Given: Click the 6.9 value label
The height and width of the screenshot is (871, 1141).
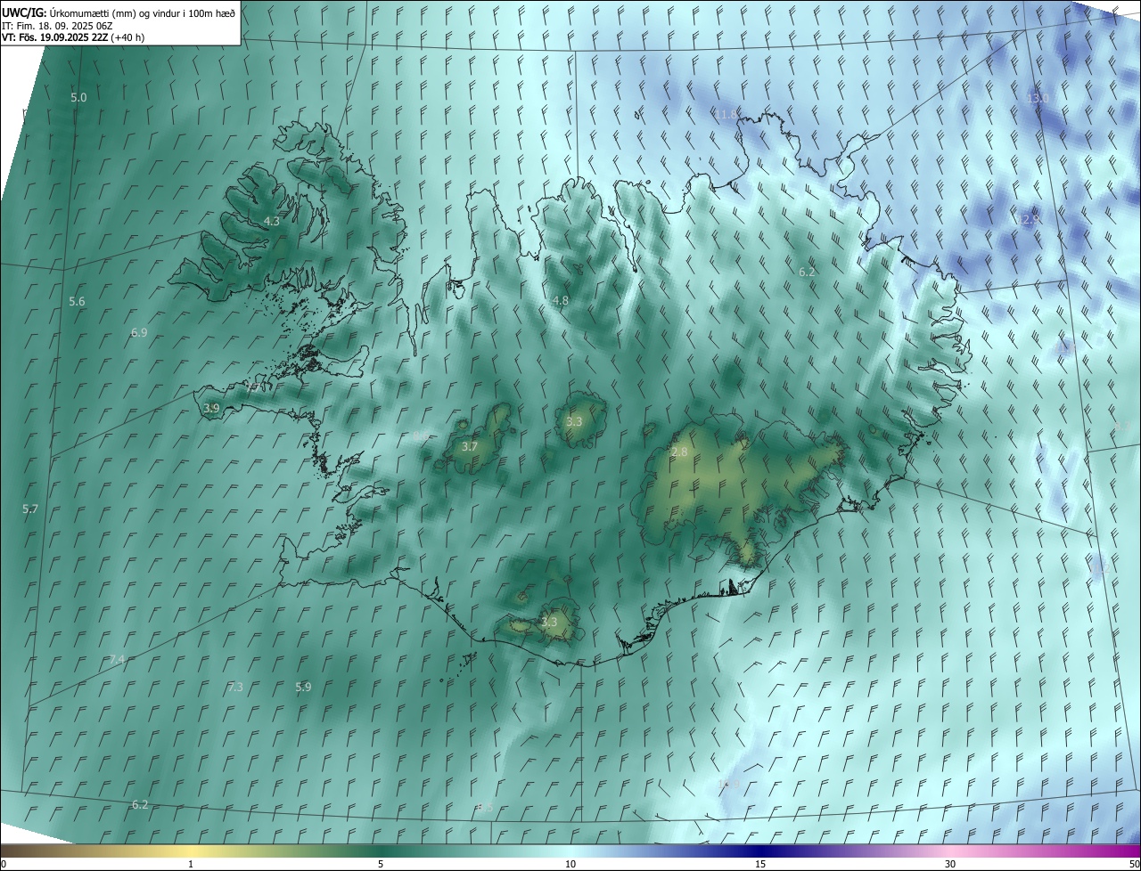Looking at the screenshot, I should click(139, 332).
